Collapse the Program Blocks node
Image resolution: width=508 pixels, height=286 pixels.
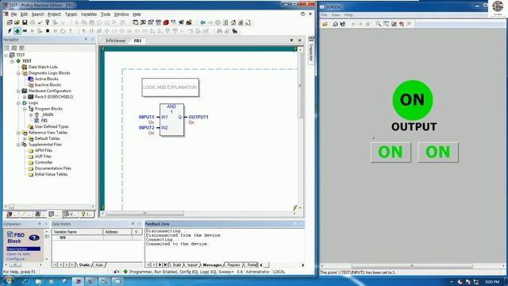(x=25, y=109)
